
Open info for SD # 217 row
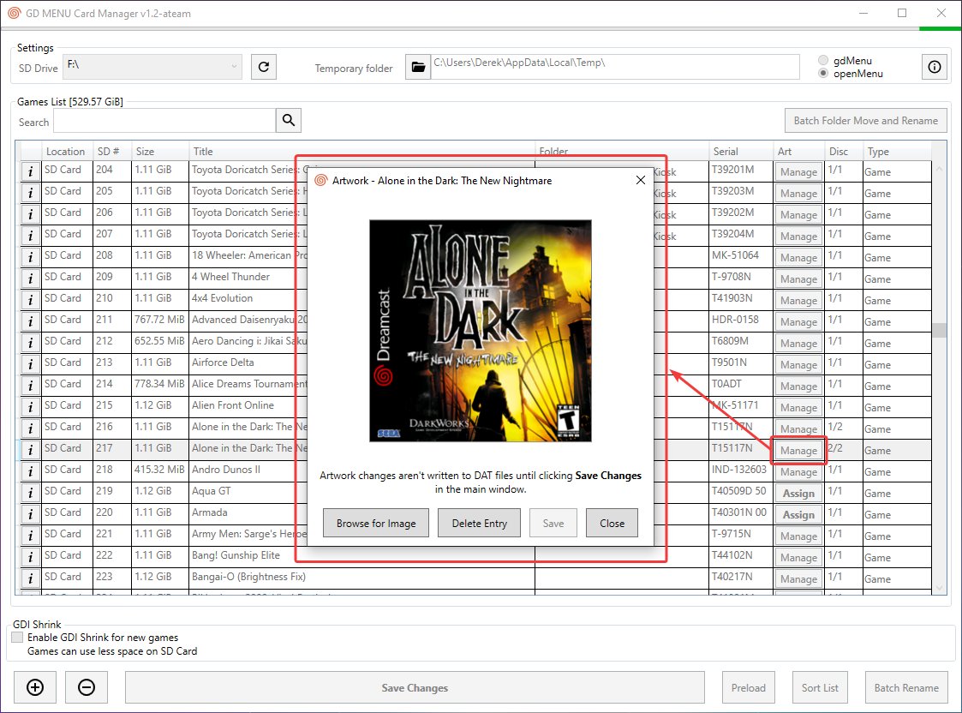click(x=31, y=451)
